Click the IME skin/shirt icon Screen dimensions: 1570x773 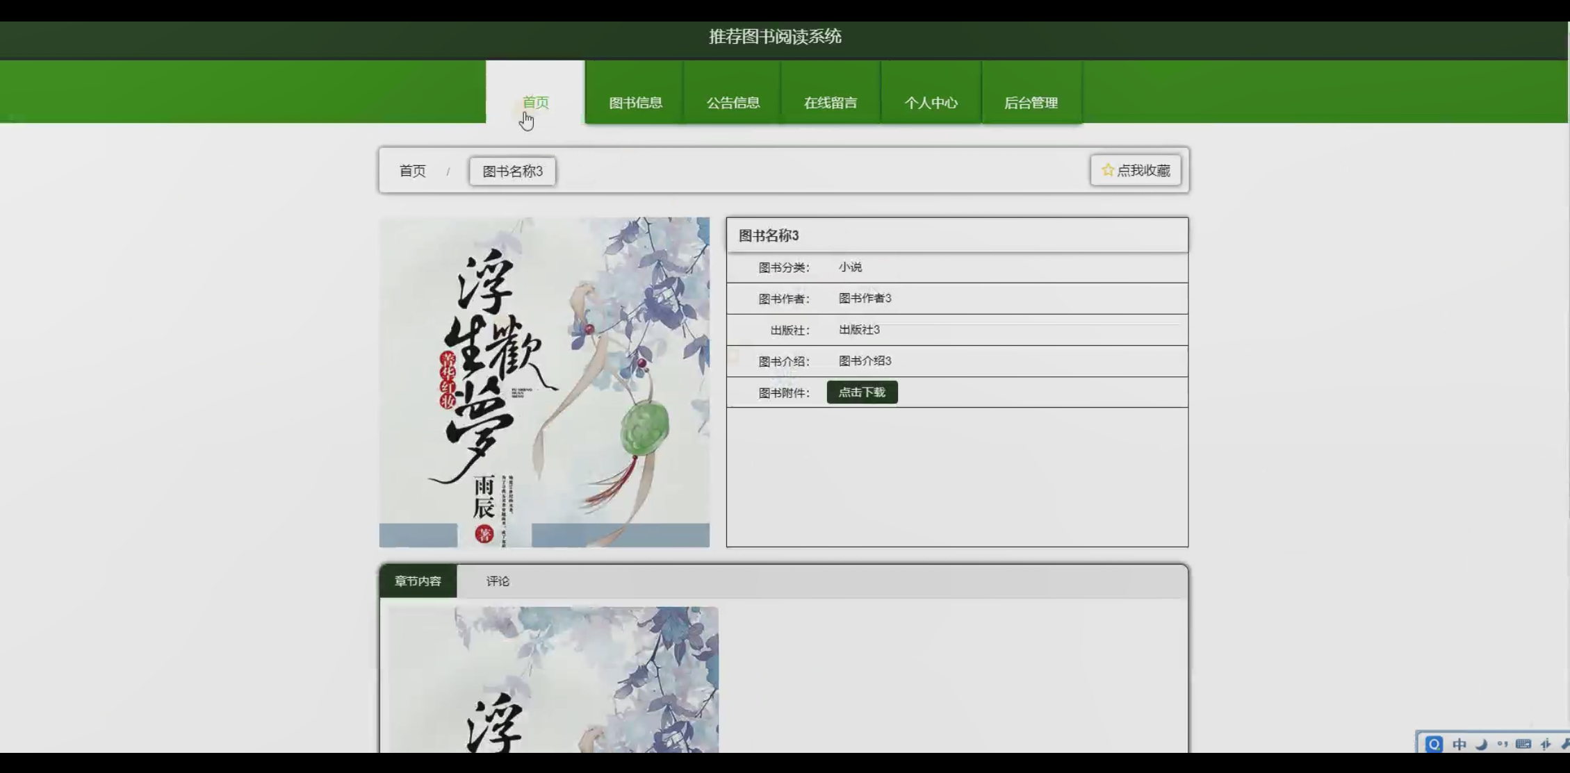point(1546,744)
